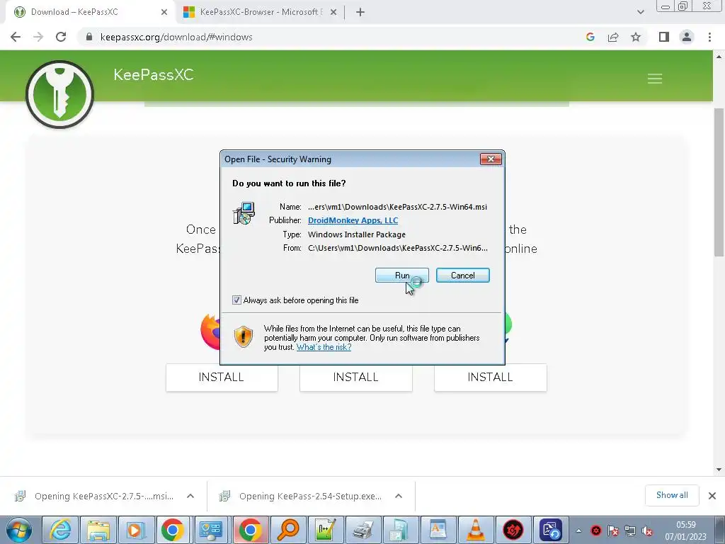The height and width of the screenshot is (544, 725).
Task: Click the KeePassXC site title
Action: [154, 75]
